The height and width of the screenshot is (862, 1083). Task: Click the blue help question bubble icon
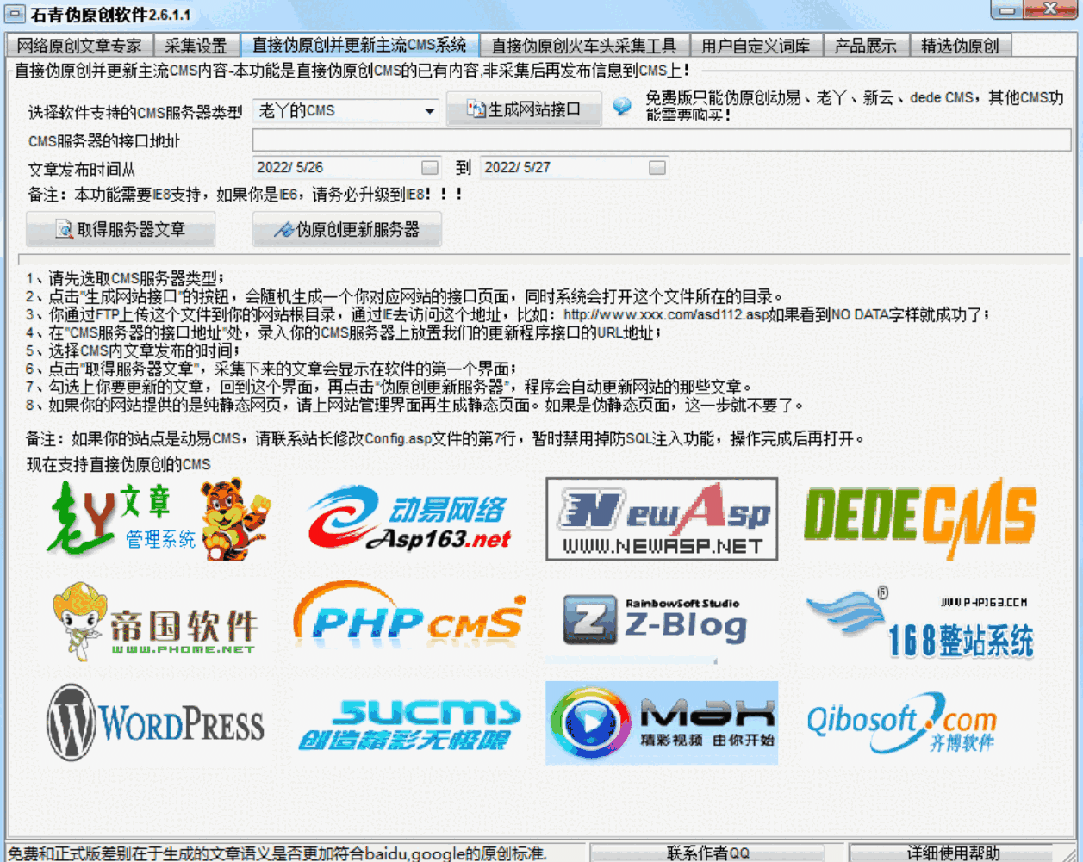tap(622, 107)
